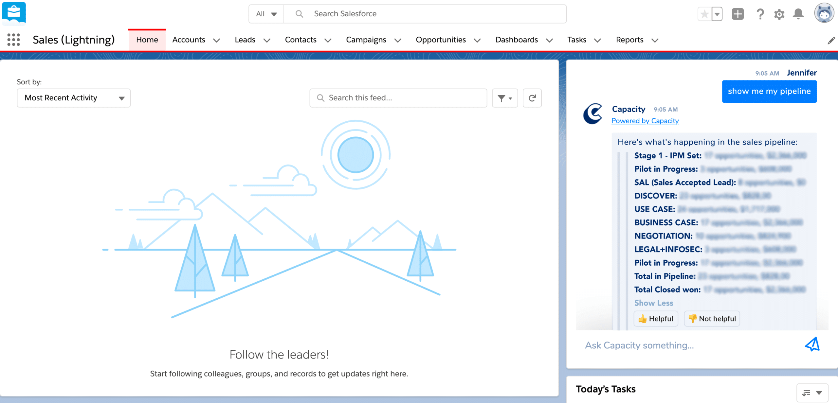
Task: Open the user avatar profile menu
Action: [824, 13]
